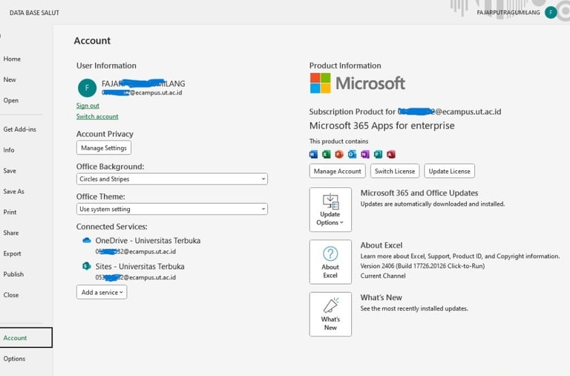Screen dimensions: 570x376
Task: Click Close in the sidebar
Action: [x=11, y=295]
